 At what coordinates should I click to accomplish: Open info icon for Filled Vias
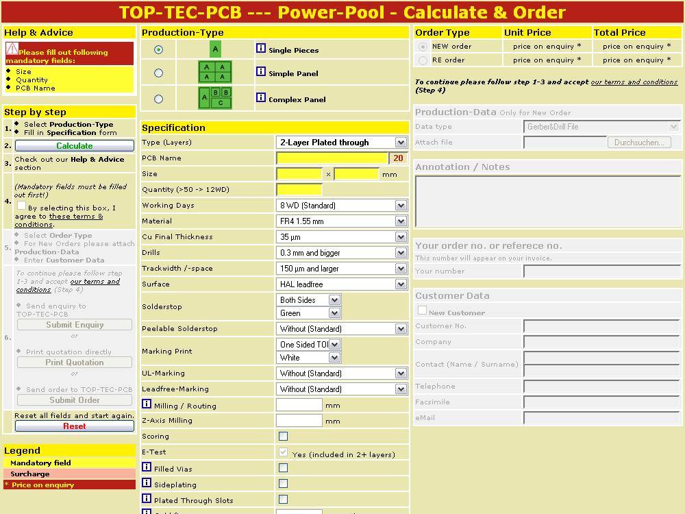point(147,467)
